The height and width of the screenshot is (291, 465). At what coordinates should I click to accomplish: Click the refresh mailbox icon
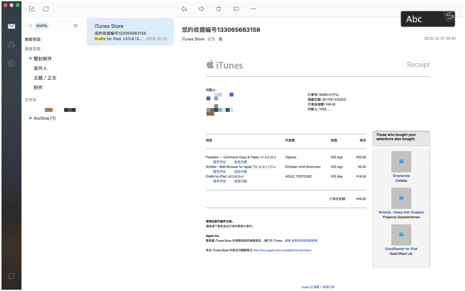[x=46, y=9]
